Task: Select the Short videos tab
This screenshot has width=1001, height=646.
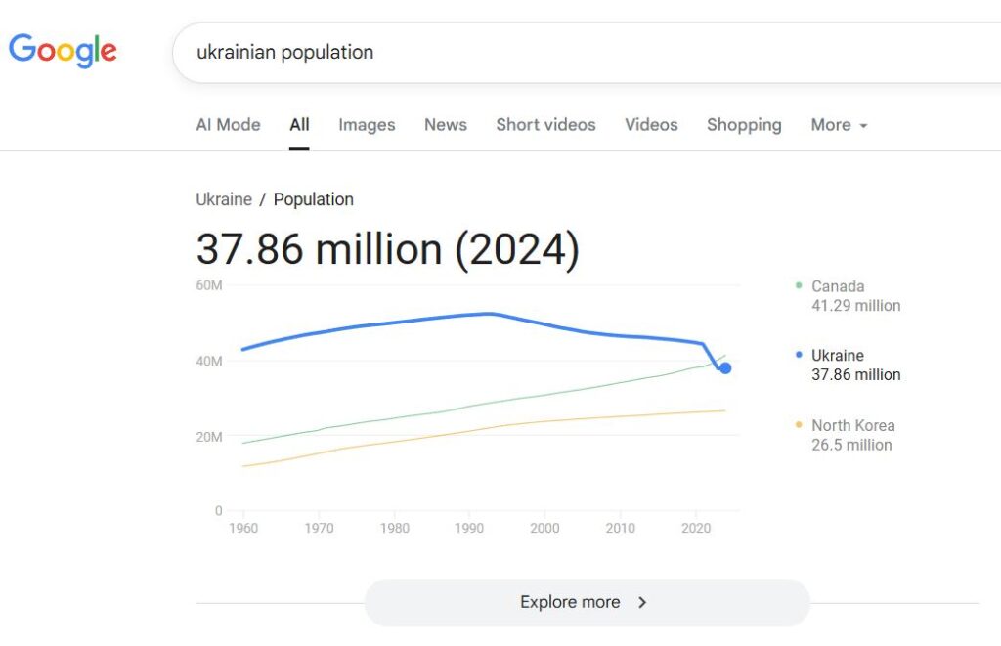Action: [545, 125]
